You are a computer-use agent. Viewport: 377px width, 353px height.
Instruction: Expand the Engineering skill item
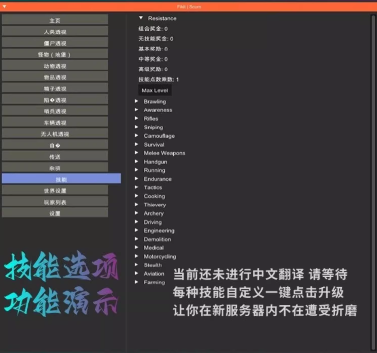(x=137, y=231)
